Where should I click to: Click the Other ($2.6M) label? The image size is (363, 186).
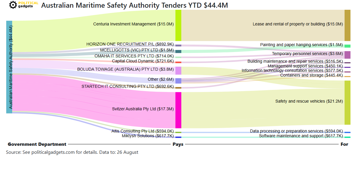(x=161, y=80)
